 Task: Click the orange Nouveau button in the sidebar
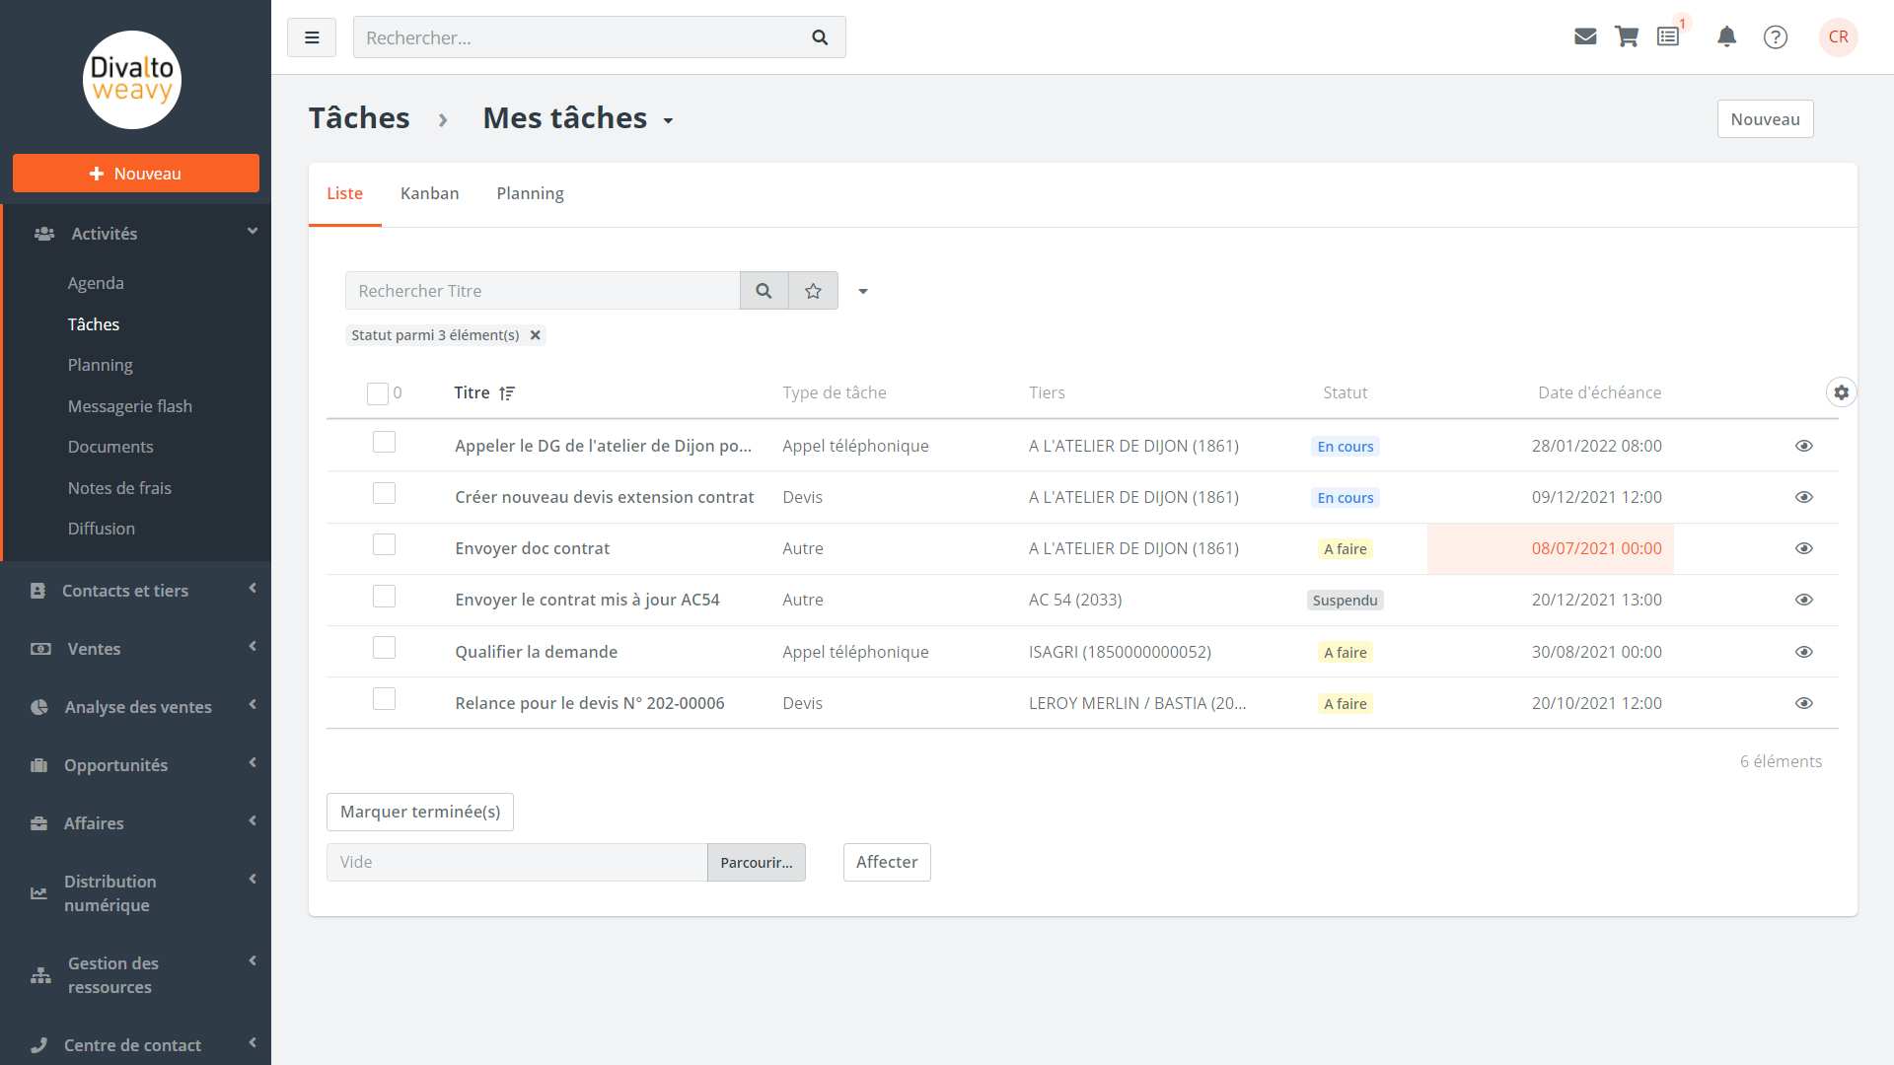[135, 174]
